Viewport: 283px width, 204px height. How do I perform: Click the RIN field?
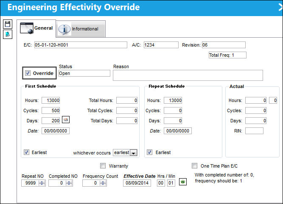coord(254,131)
